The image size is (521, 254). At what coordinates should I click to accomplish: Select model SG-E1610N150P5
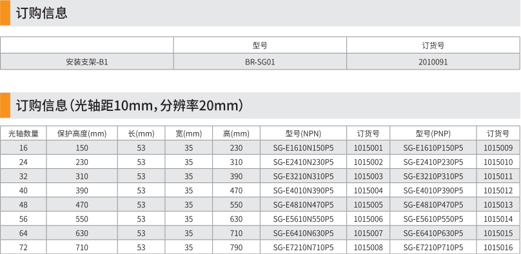(x=303, y=148)
